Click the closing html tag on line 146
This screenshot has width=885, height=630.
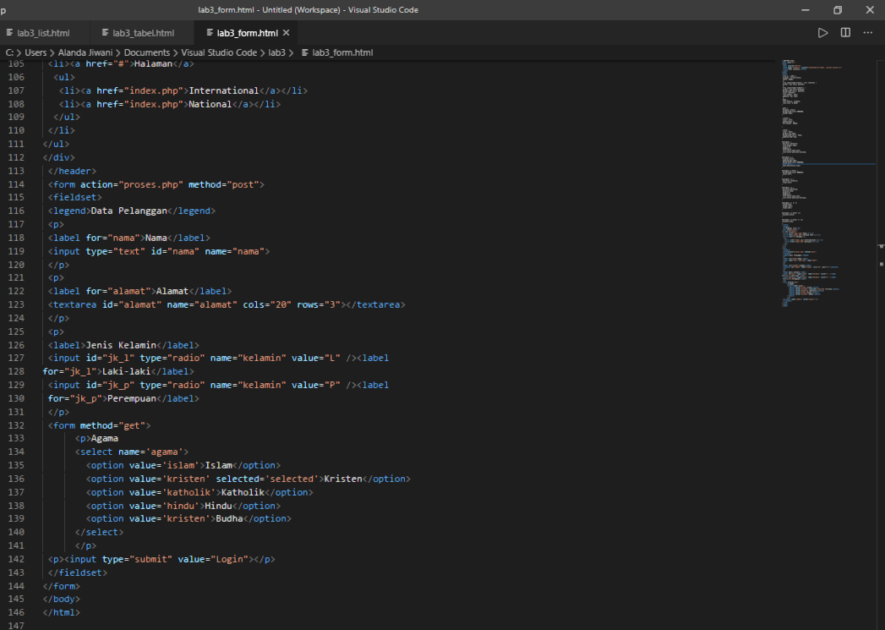click(61, 612)
